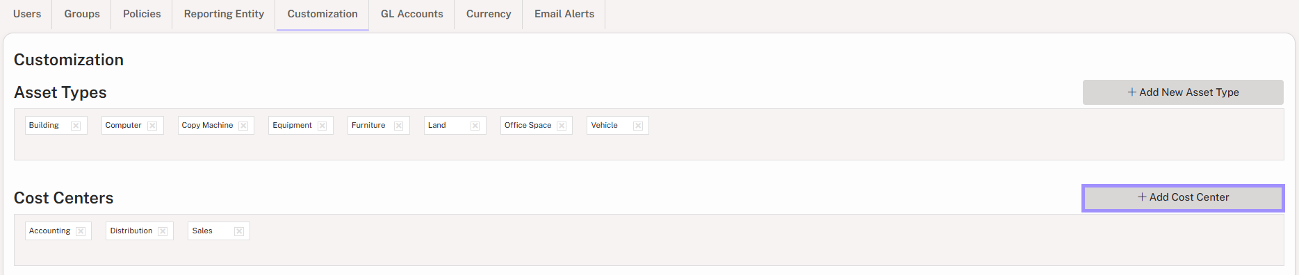Remove the Sales cost center
Screen dimensions: 1299x275
pyautogui.click(x=239, y=231)
